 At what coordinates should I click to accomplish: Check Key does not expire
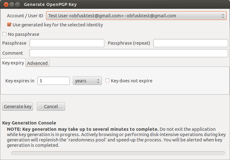(107, 80)
